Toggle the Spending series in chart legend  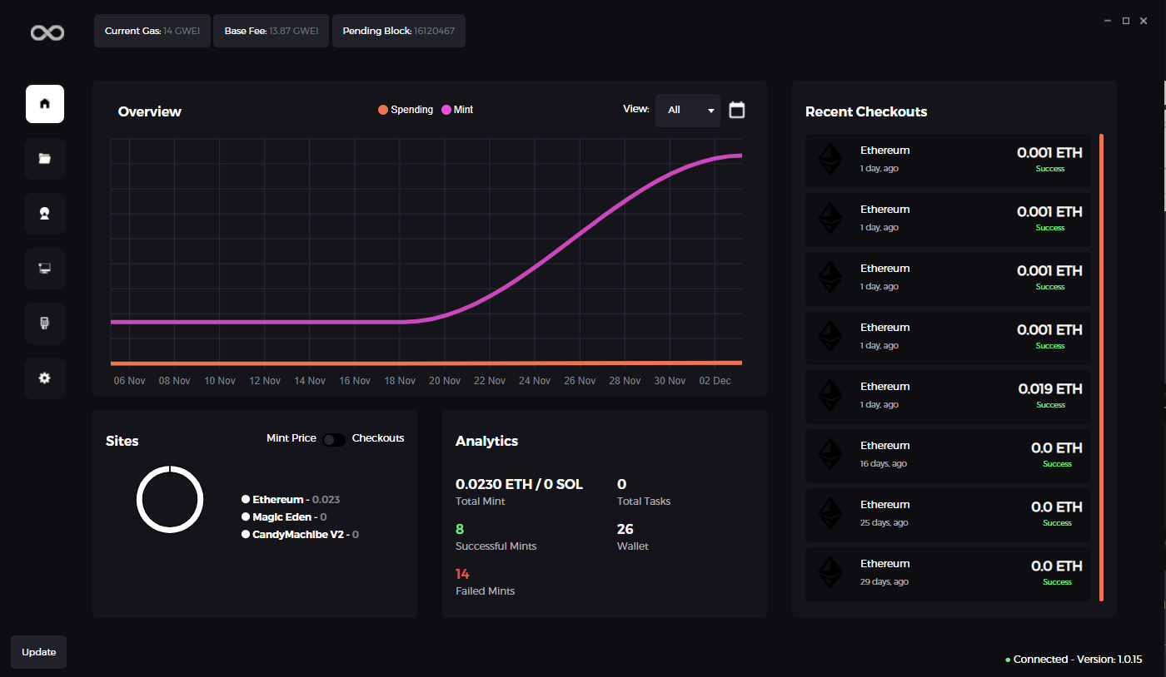[406, 110]
